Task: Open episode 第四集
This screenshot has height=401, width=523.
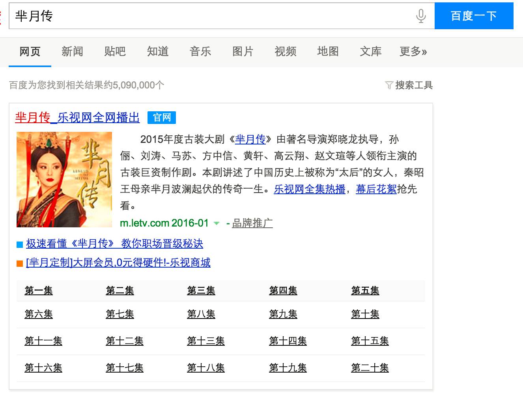Action: click(x=283, y=291)
